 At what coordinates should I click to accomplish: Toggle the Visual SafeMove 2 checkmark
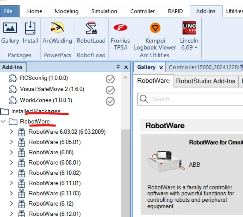point(110,90)
